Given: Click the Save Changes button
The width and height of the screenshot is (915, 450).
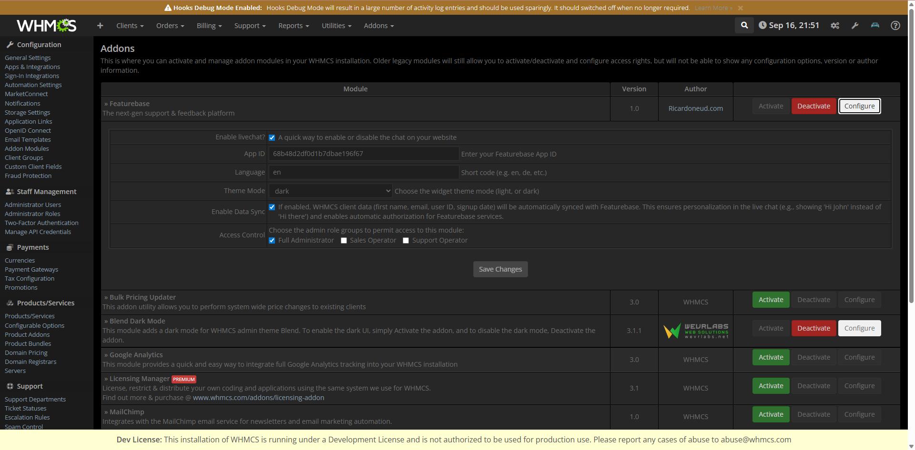Looking at the screenshot, I should [x=500, y=269].
